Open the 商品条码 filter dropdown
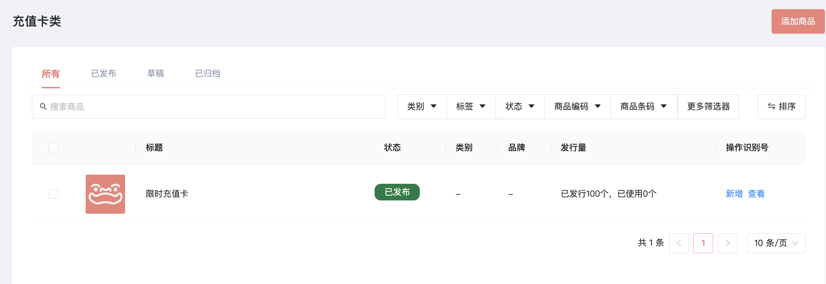Screen dimensions: 826x284 point(644,107)
